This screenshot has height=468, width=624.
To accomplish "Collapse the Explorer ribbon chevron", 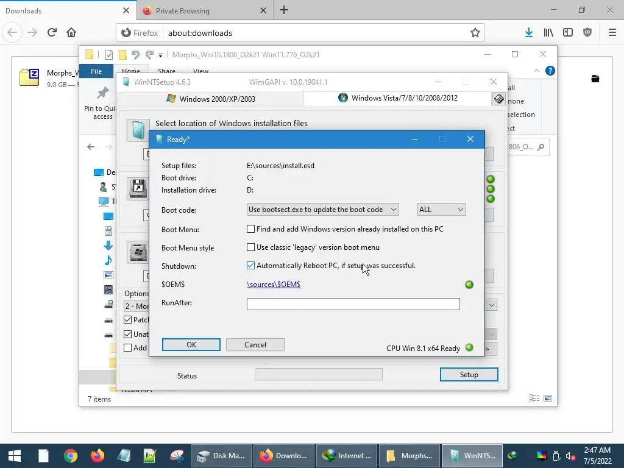I will tap(536, 71).
